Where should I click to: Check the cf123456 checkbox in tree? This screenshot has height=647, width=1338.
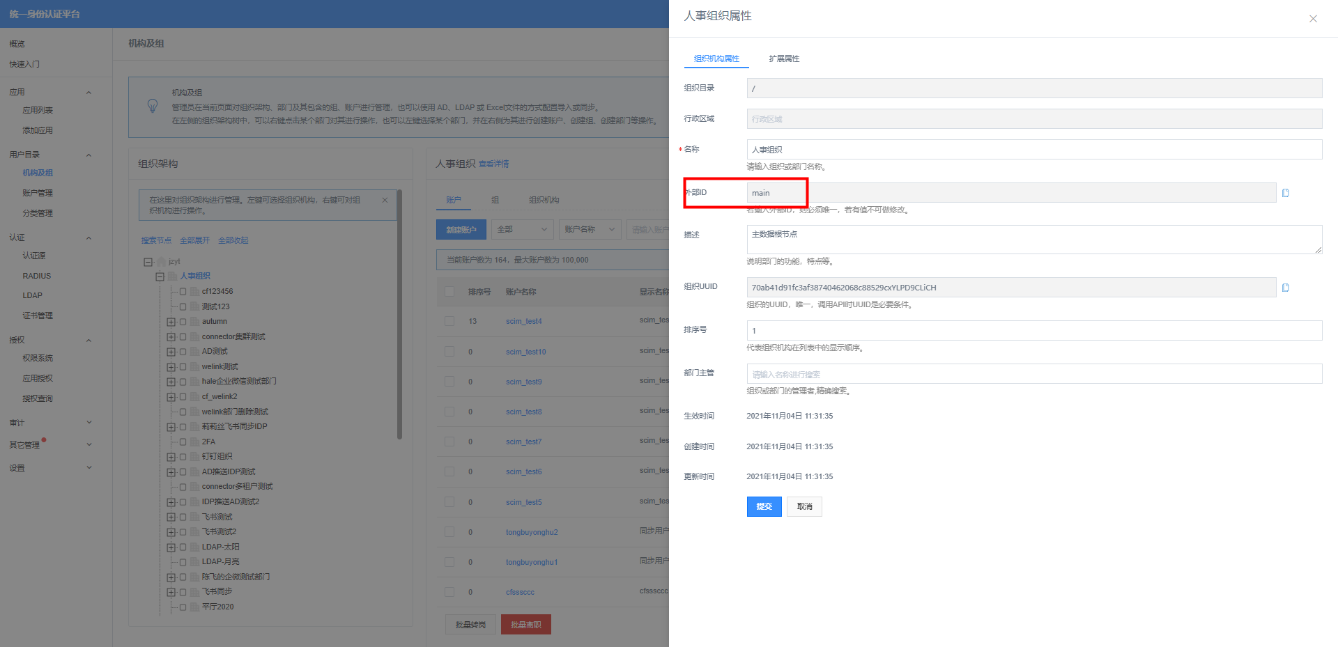(183, 292)
